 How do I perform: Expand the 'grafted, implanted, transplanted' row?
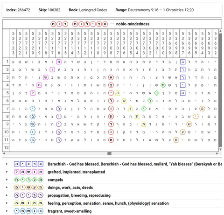pyautogui.click(x=7, y=172)
